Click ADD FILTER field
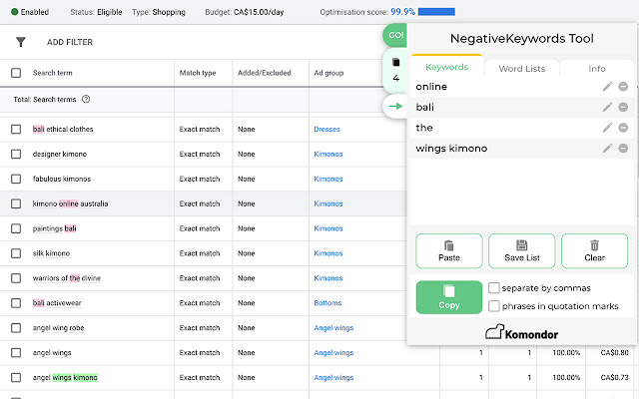639x399 pixels. click(70, 43)
